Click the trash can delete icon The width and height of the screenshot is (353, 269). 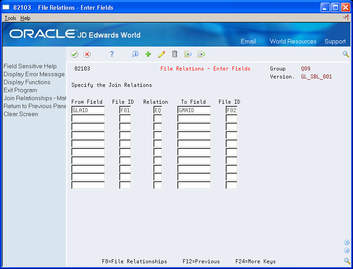[175, 54]
